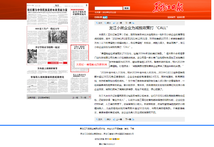Click the 搜索 search button
The image size is (214, 147).
[x=127, y=8]
